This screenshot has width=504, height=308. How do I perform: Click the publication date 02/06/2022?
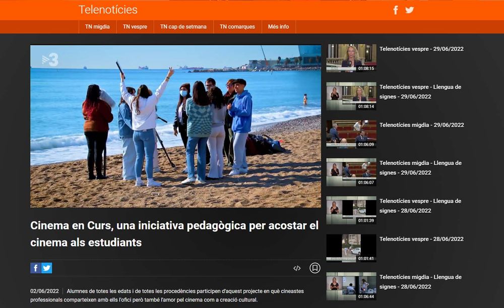pyautogui.click(x=45, y=291)
